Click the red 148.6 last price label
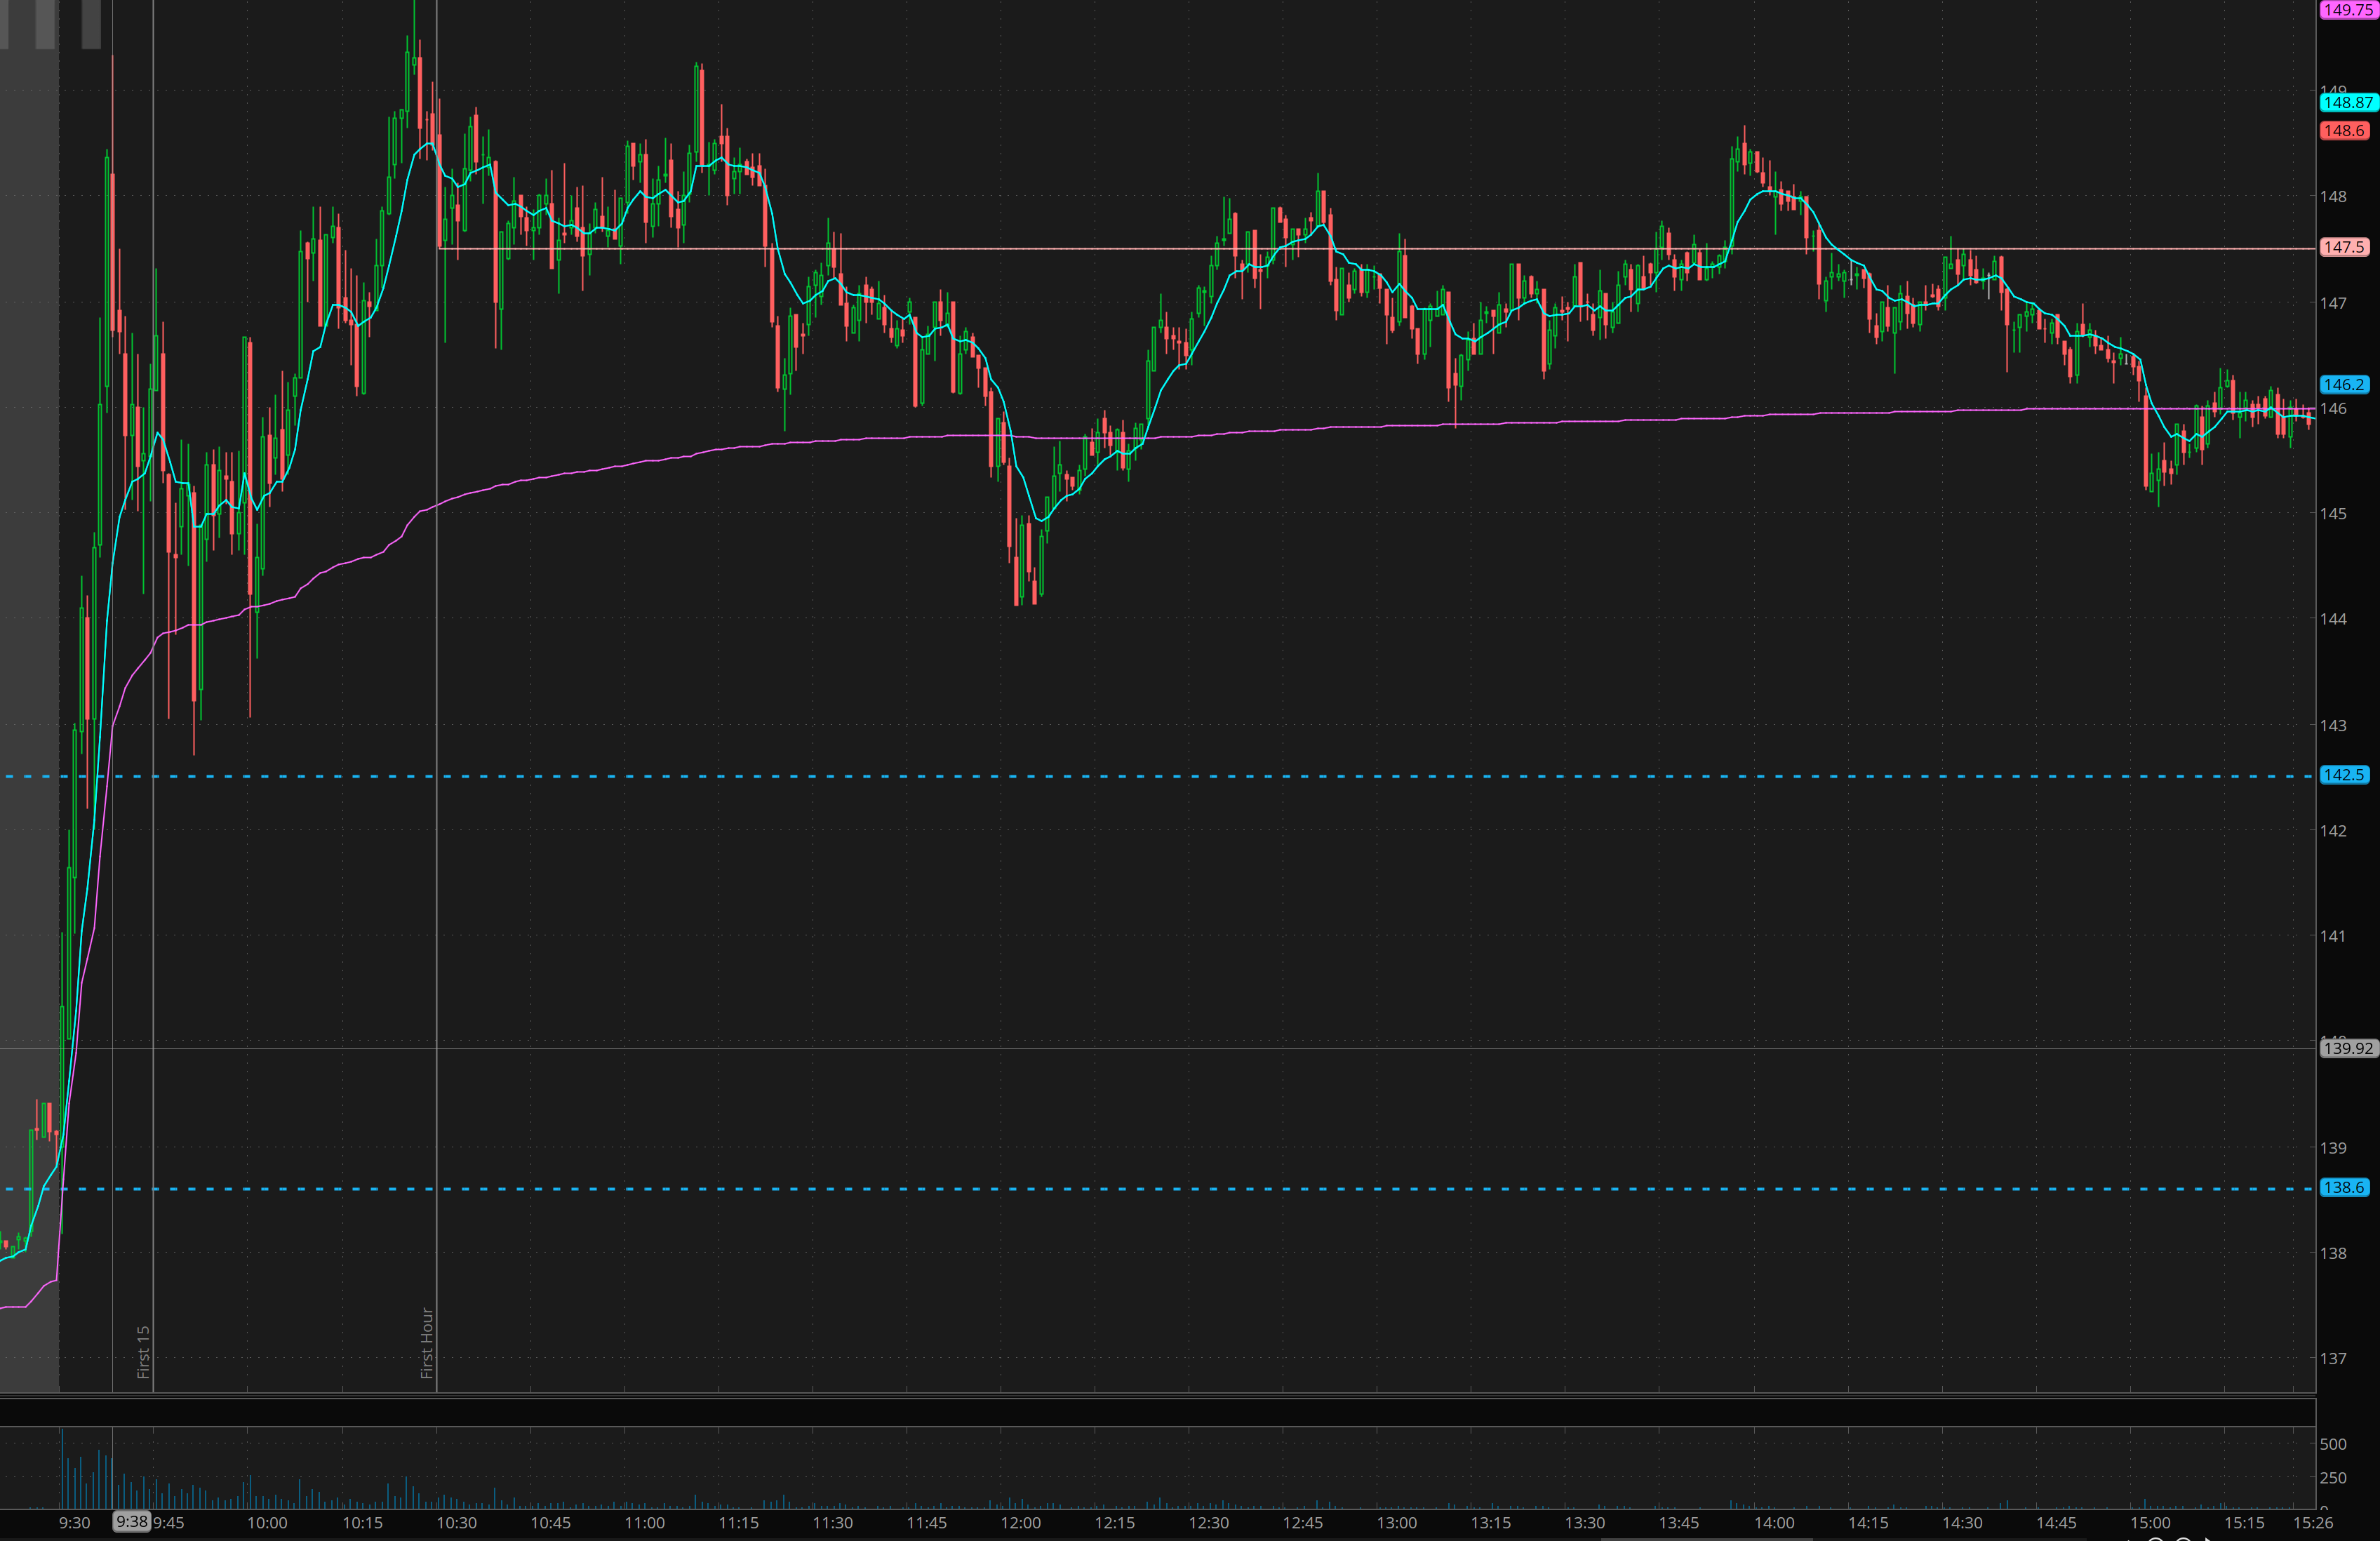This screenshot has height=1541, width=2380. 2343,131
